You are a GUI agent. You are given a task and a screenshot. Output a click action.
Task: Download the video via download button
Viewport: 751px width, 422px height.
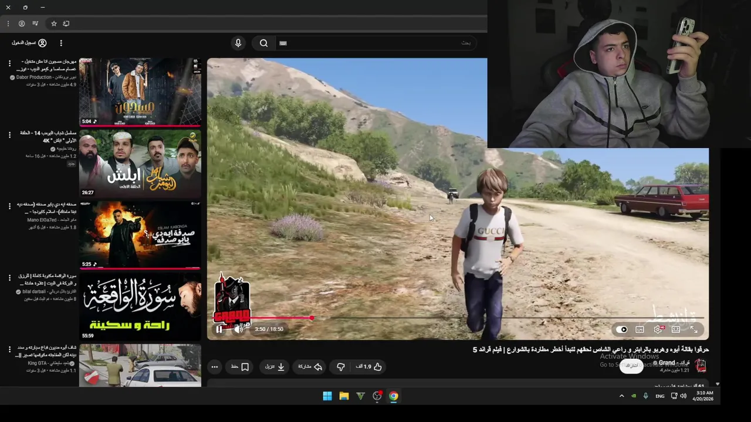275,367
